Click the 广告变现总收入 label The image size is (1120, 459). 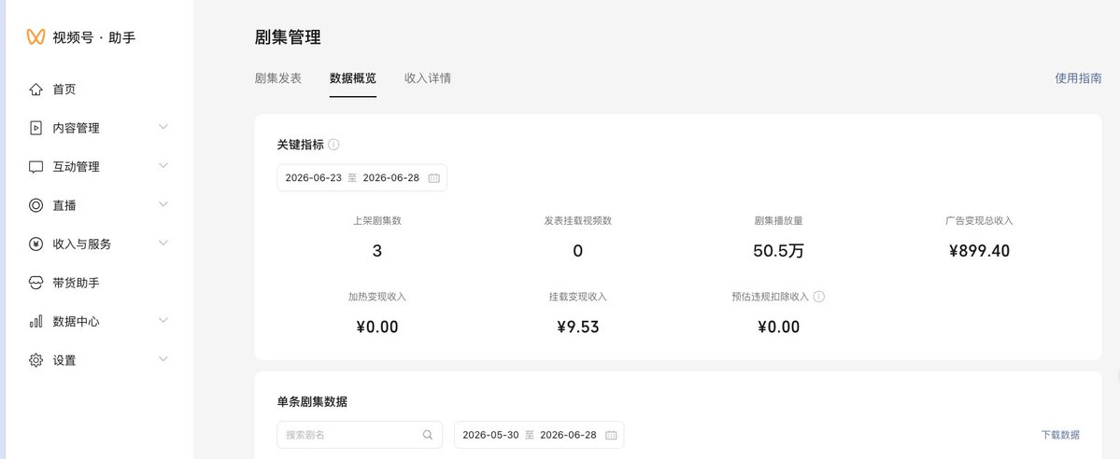pos(979,220)
